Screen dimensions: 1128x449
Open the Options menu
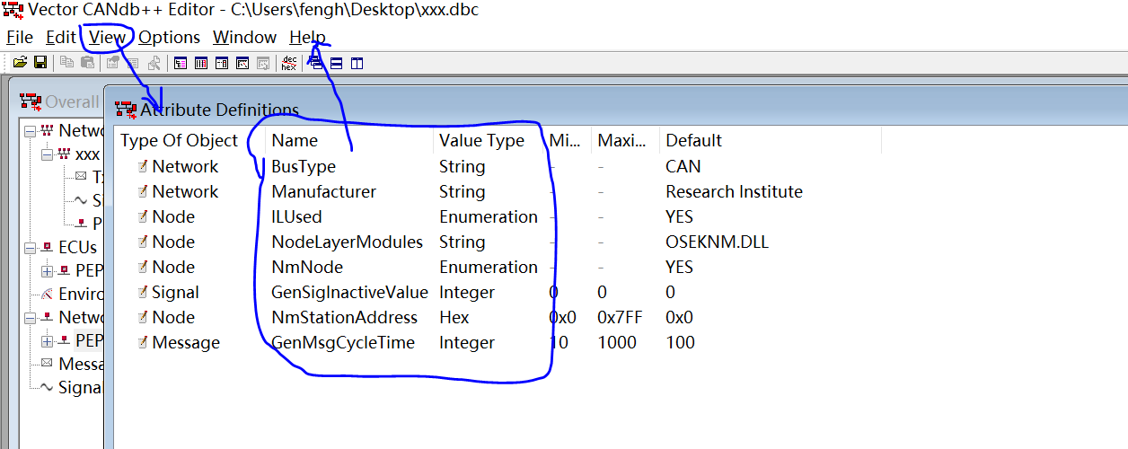pyautogui.click(x=169, y=38)
